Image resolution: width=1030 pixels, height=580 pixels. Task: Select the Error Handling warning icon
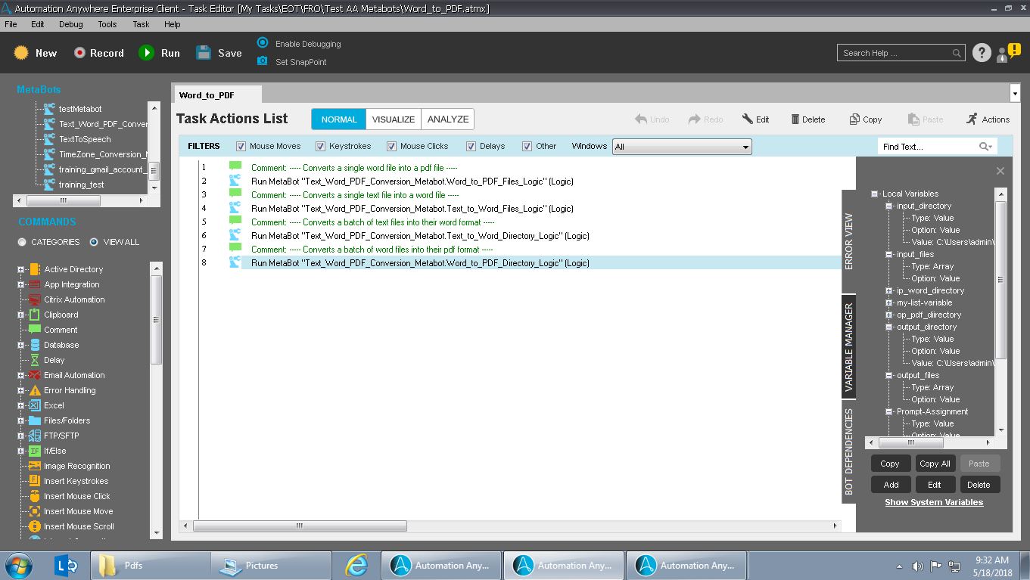pyautogui.click(x=35, y=390)
